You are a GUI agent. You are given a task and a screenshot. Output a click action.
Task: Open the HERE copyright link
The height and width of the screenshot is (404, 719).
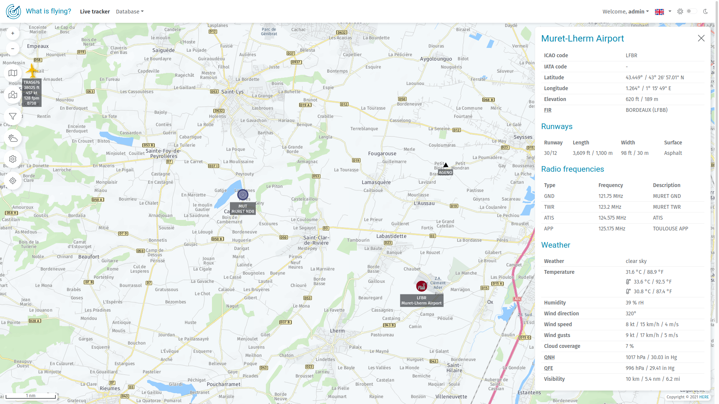tap(704, 397)
